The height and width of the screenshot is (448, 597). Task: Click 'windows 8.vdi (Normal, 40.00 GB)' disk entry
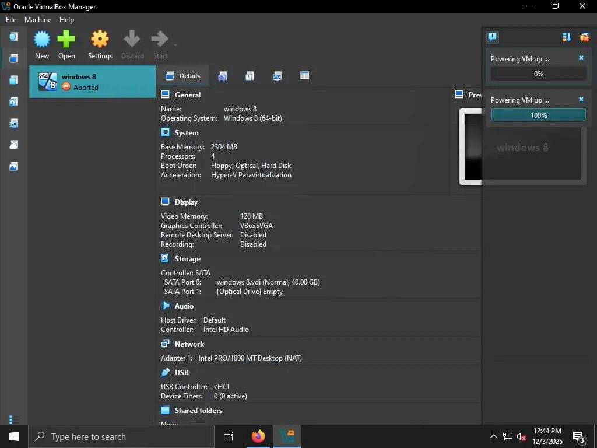268,282
